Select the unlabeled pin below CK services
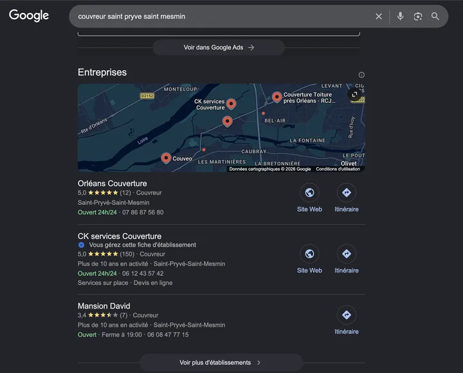Viewport: 463px width, 373px height. 227,121
